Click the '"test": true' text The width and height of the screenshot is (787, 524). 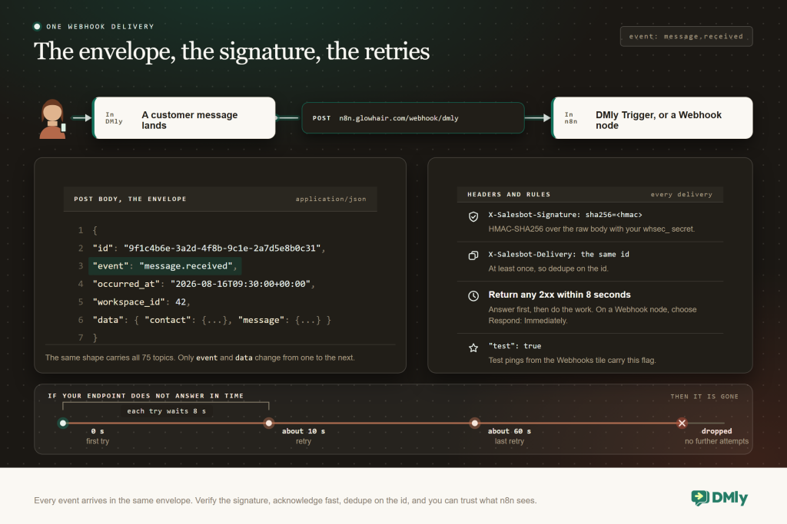[515, 346]
